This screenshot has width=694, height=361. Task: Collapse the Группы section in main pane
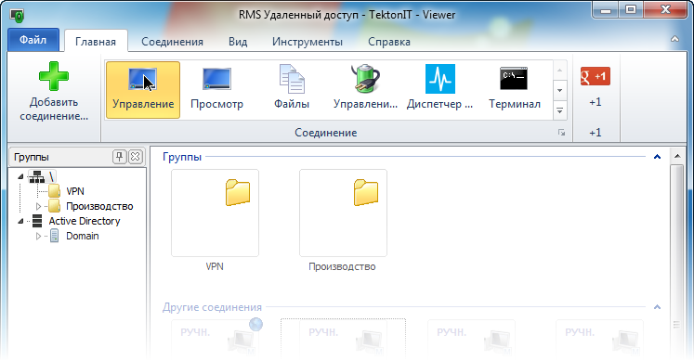657,157
